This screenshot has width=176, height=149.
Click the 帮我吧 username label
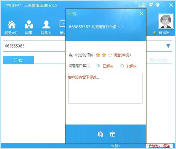[x=164, y=33]
